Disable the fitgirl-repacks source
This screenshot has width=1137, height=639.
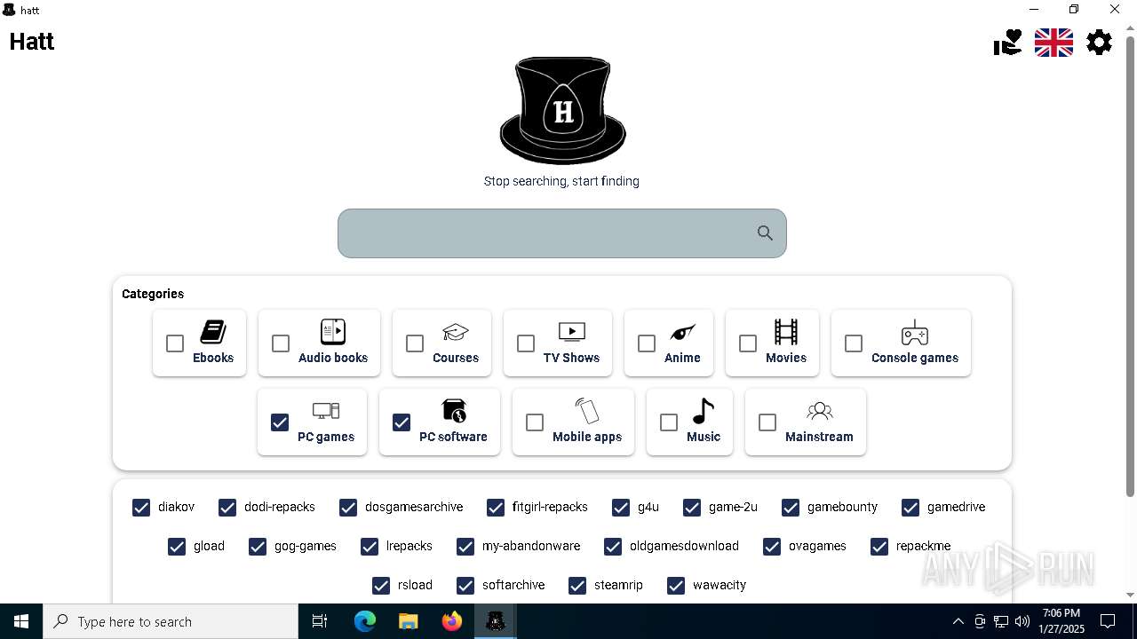coord(496,507)
